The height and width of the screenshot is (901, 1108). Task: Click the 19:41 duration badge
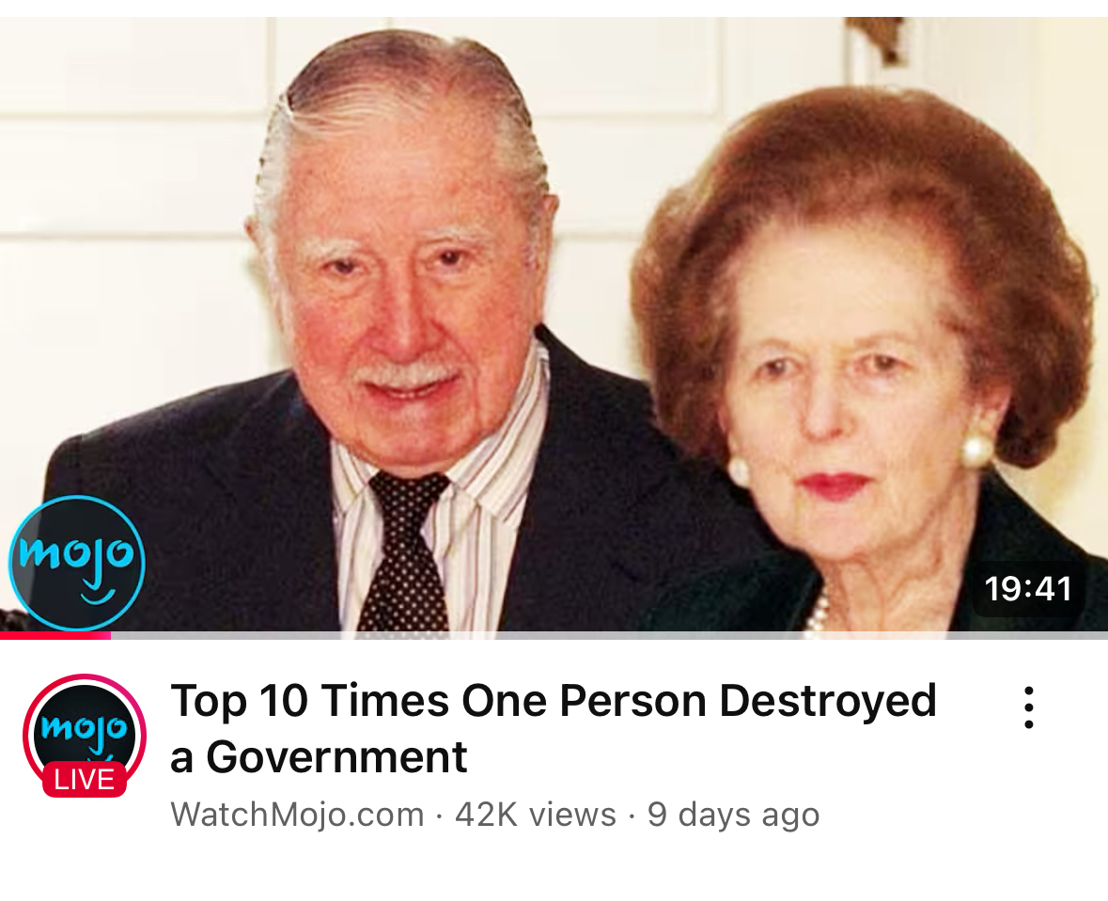[1028, 589]
